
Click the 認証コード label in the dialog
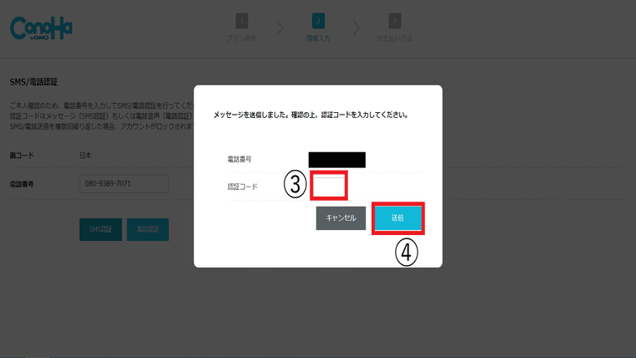click(243, 187)
